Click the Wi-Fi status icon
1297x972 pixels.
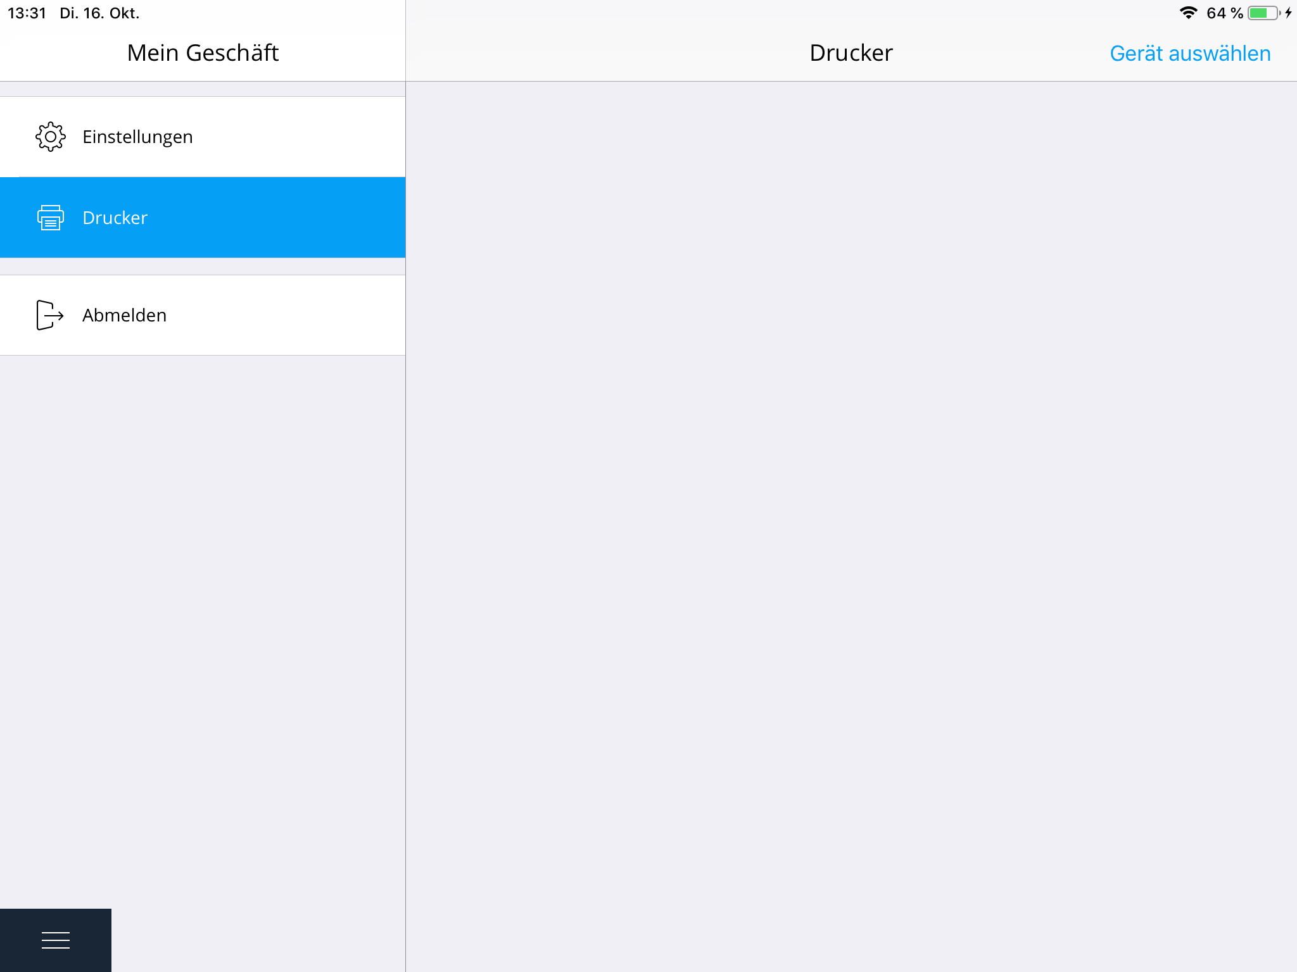tap(1189, 13)
